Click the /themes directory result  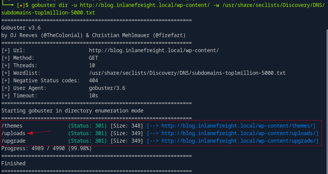[x=12, y=126]
